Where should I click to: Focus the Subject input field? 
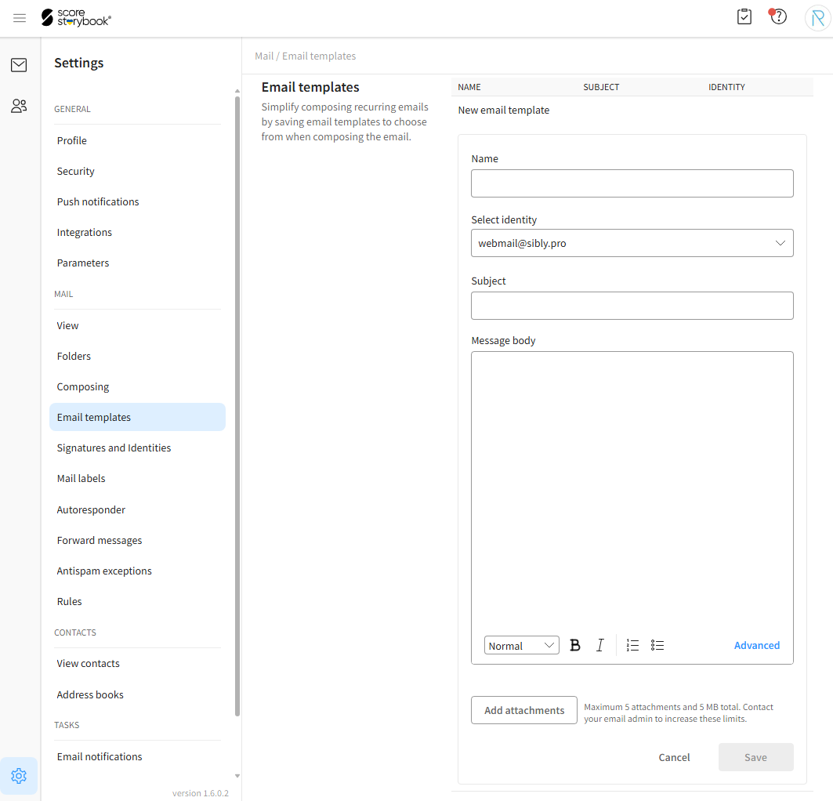(632, 306)
